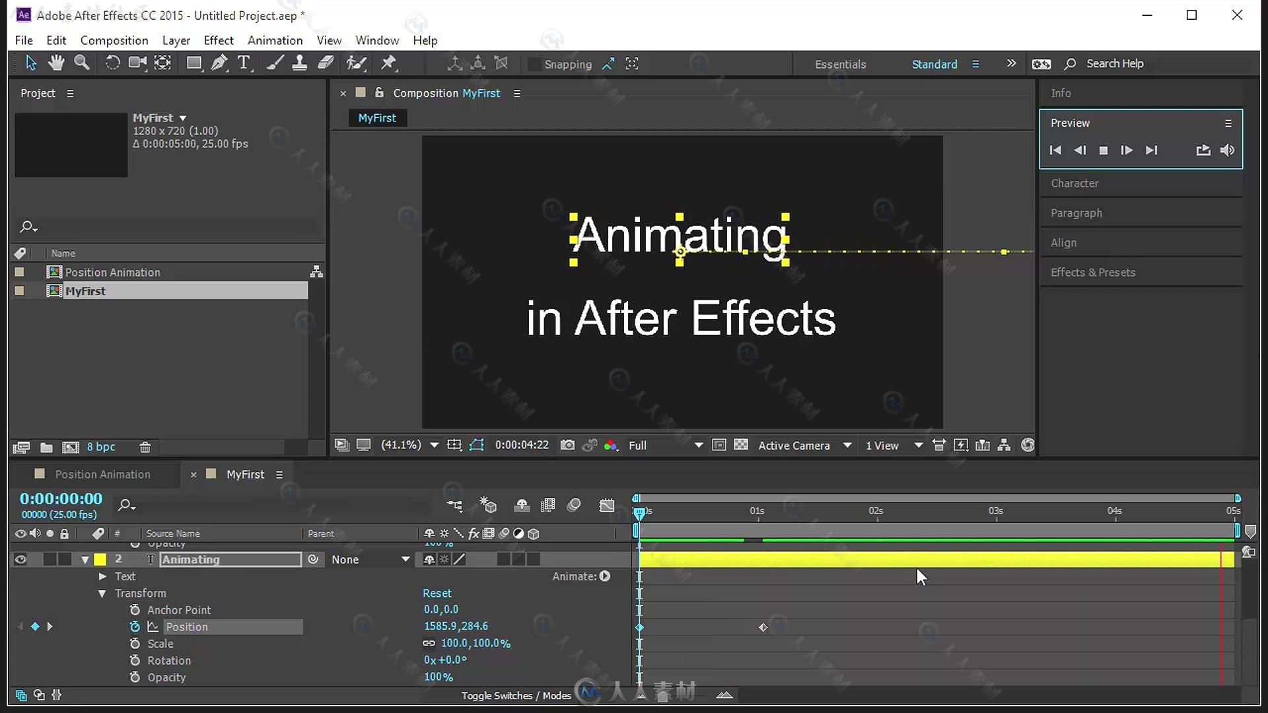This screenshot has height=713, width=1268.
Task: Select the Effect menu item
Action: 218,40
